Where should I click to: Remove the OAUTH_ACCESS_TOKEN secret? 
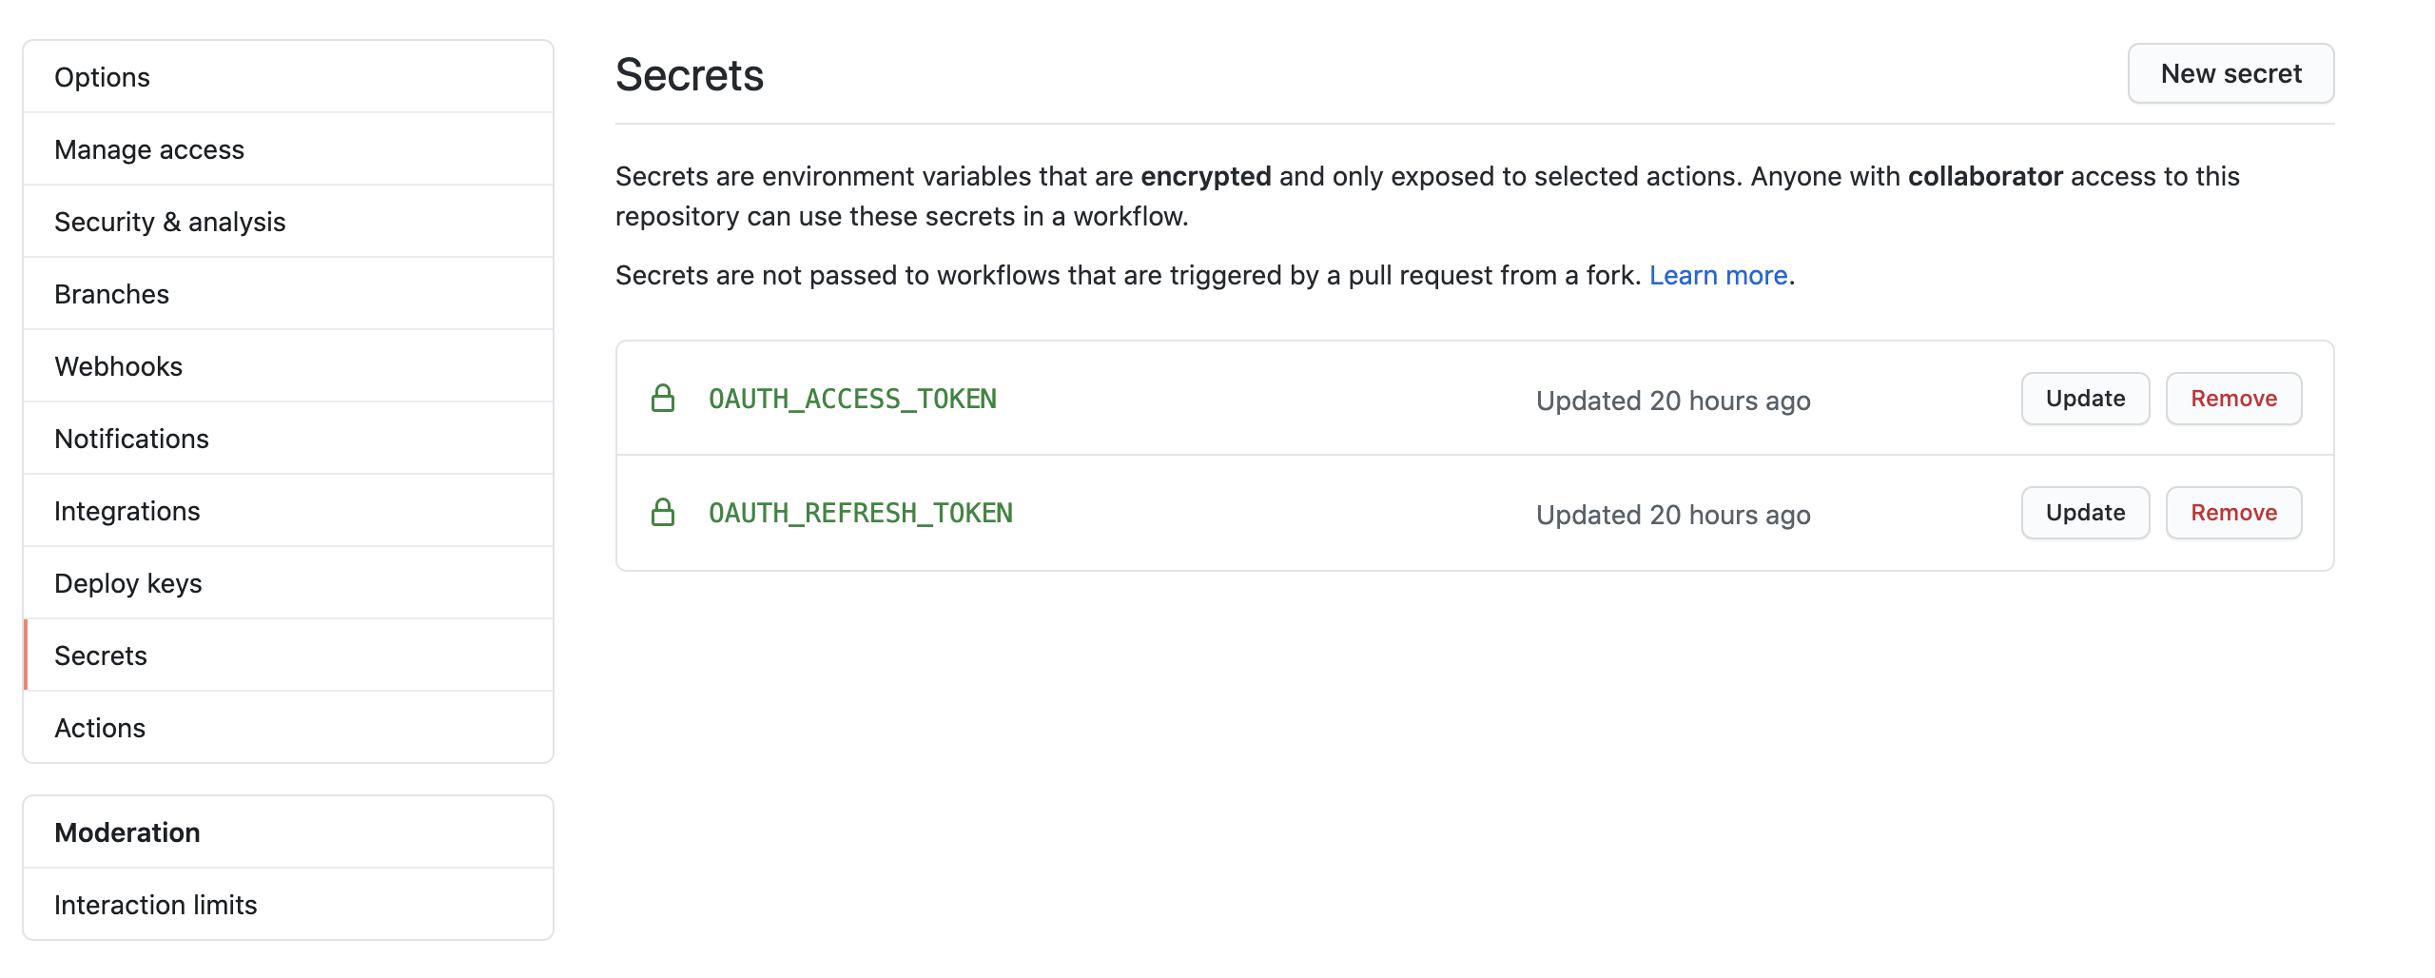coord(2232,399)
